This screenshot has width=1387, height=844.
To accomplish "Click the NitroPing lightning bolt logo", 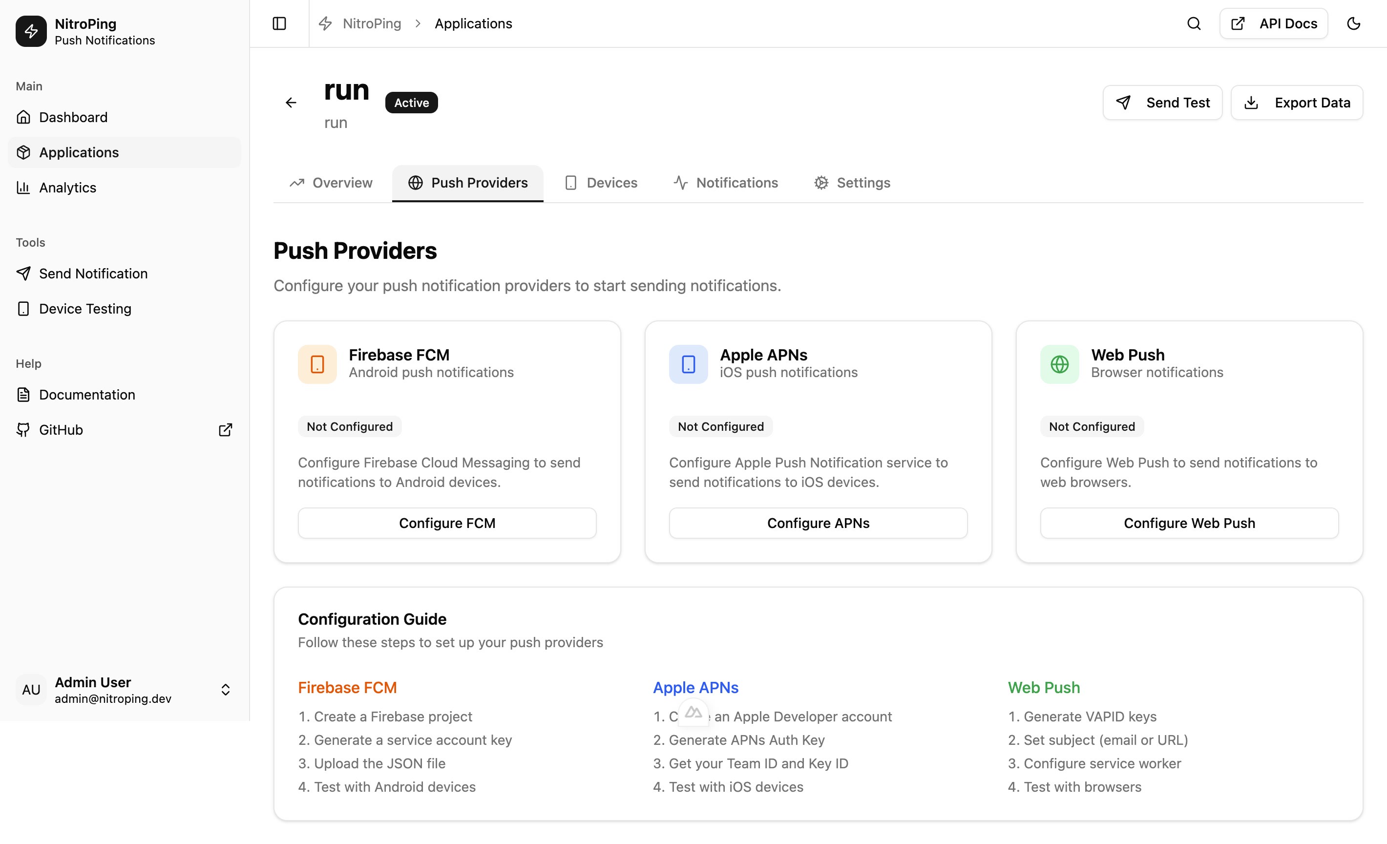I will pyautogui.click(x=31, y=31).
